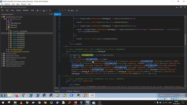Open host notification center icon
Image resolution: width=187 pixels, height=105 pixels.
(x=183, y=103)
